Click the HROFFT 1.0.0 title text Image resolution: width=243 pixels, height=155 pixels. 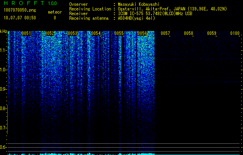[x=30, y=3]
